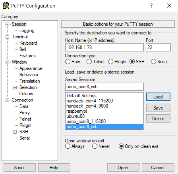The image size is (178, 174).
Task: Click the PuTTY icon in the title bar
Action: click(6, 6)
